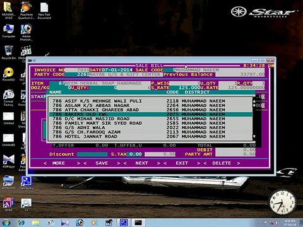This screenshot has height=227, width=303.
Task: Open the Recycle Bin
Action: click(x=9, y=52)
